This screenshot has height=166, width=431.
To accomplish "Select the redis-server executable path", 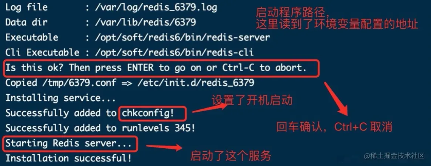I will (182, 37).
